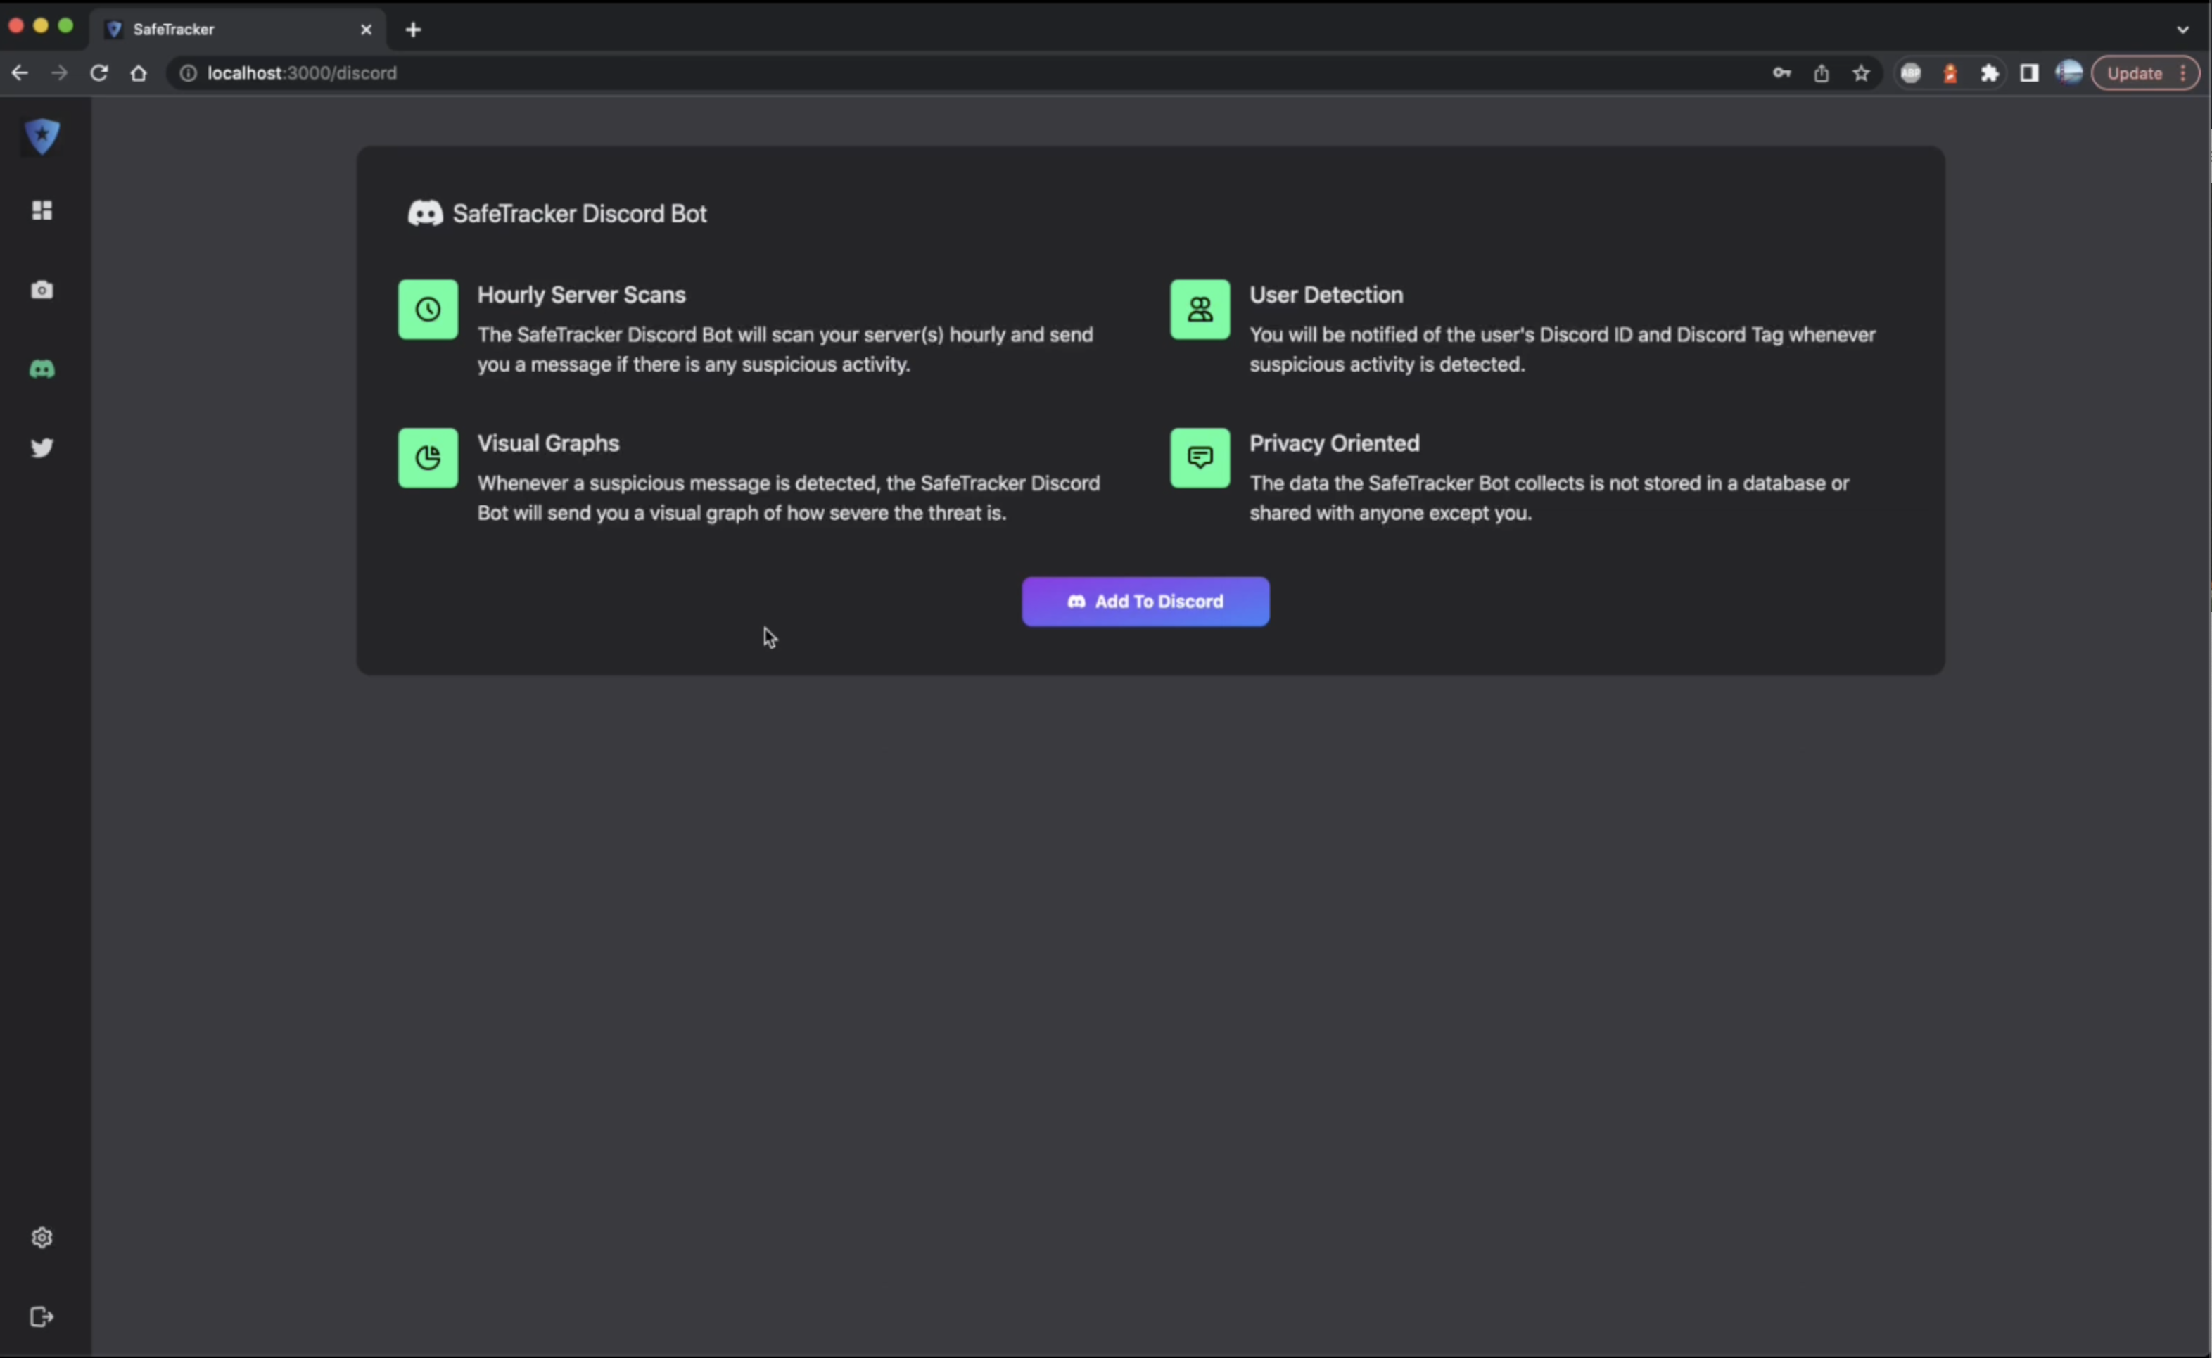
Task: Click the SafeTracker shield logo
Action: coord(42,137)
